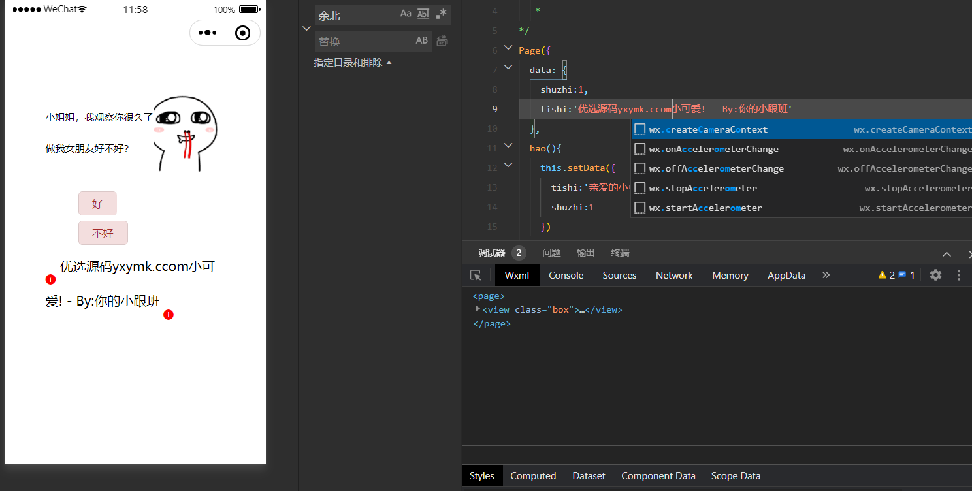The width and height of the screenshot is (972, 491).
Task: Enable regular expression search toggle
Action: click(x=441, y=14)
